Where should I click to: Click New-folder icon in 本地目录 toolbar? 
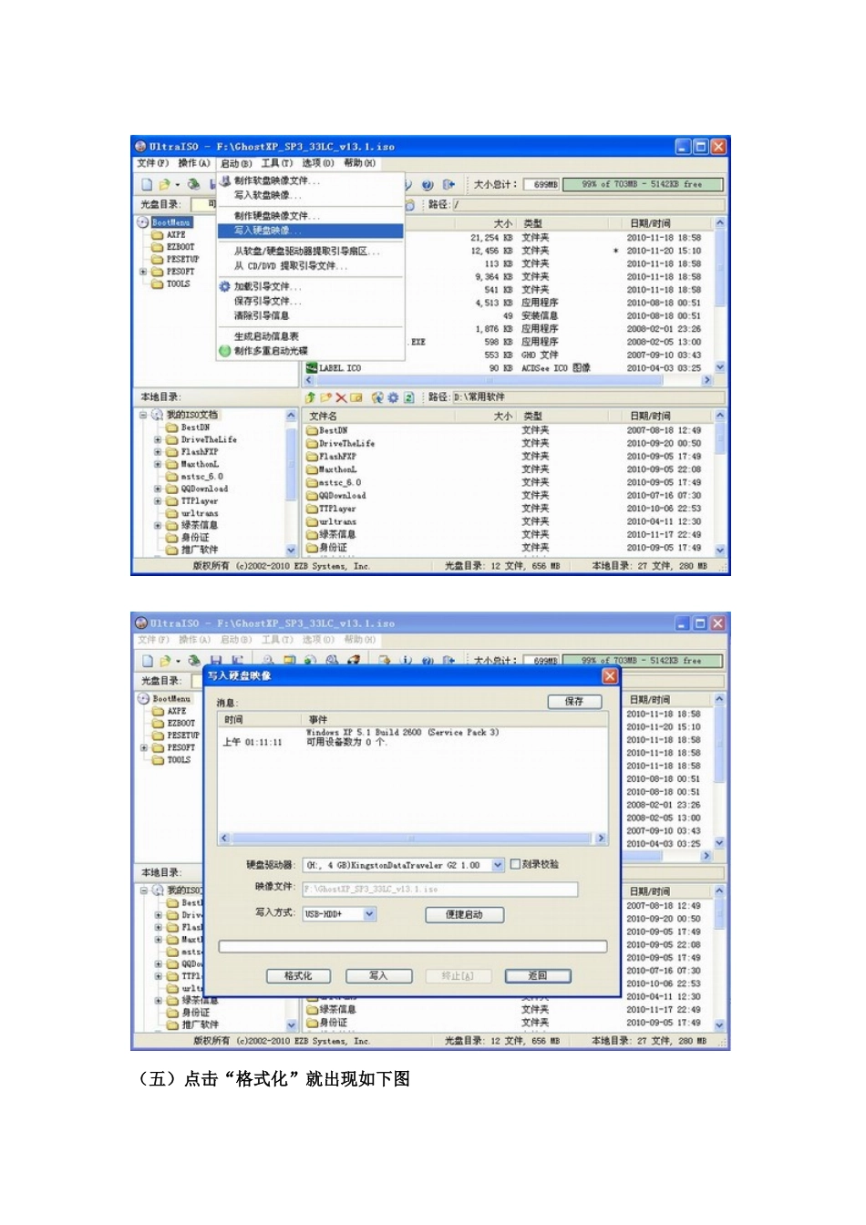click(x=325, y=397)
